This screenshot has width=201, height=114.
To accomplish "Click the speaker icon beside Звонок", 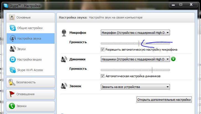I will pyautogui.click(x=64, y=86).
